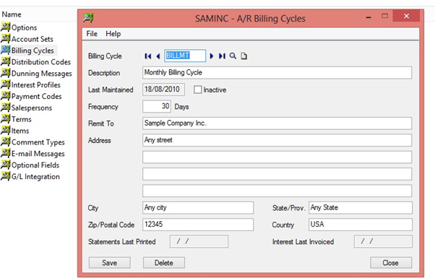Click the Statements Last Printed field
The image size is (435, 278).
[199, 241]
